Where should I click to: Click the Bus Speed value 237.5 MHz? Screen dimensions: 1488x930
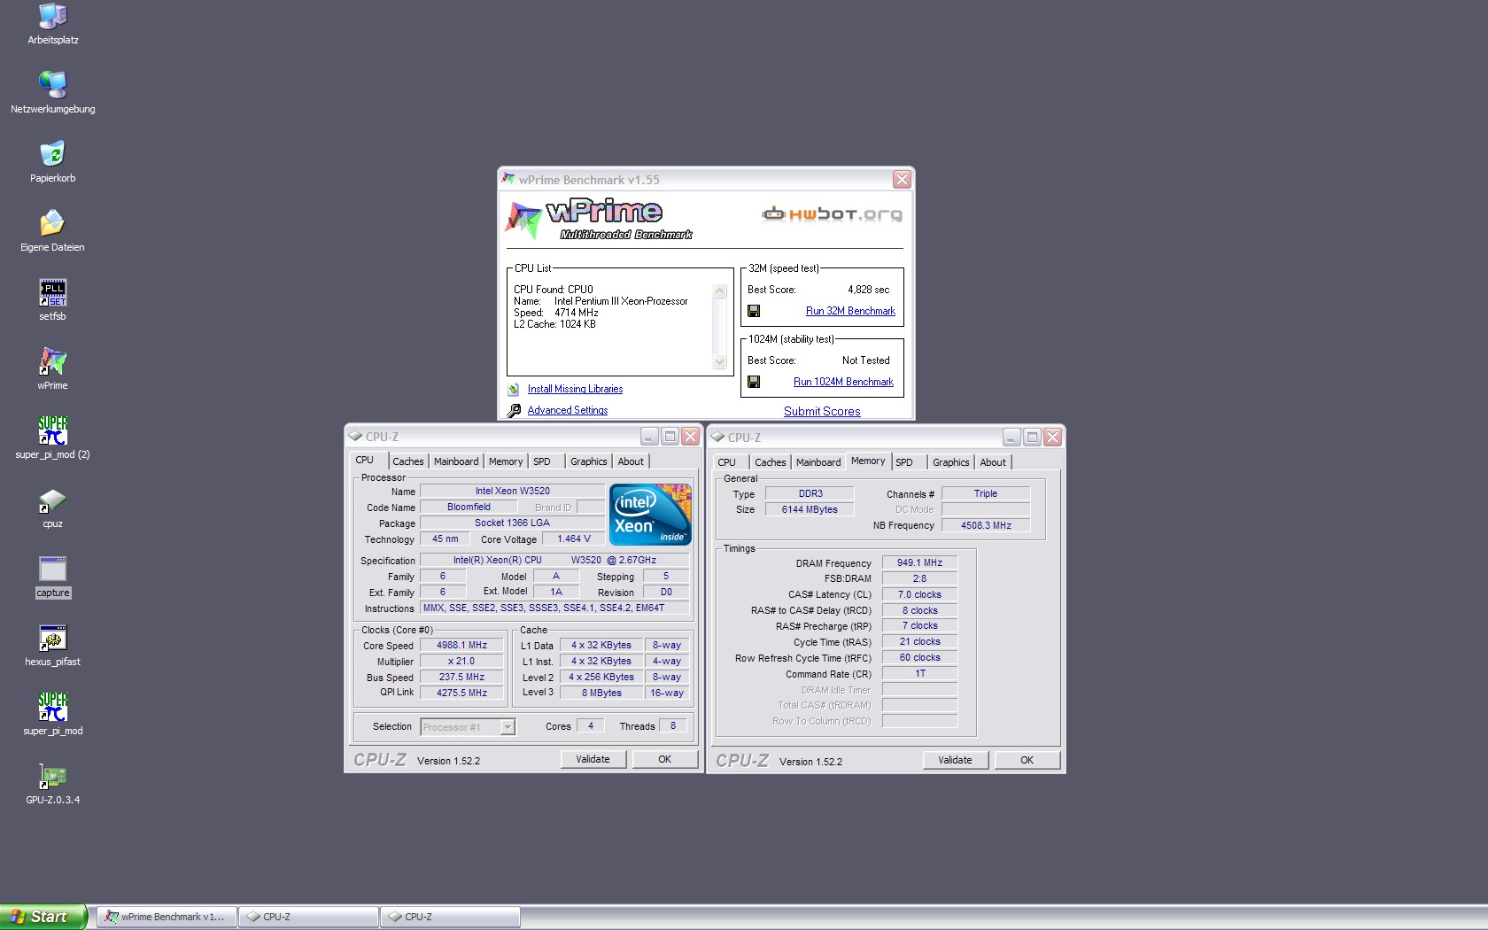point(461,678)
